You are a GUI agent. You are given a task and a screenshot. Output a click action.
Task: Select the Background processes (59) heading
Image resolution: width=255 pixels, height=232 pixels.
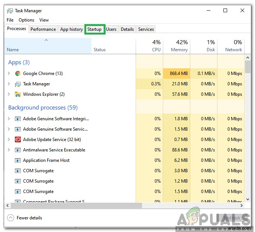pos(43,108)
